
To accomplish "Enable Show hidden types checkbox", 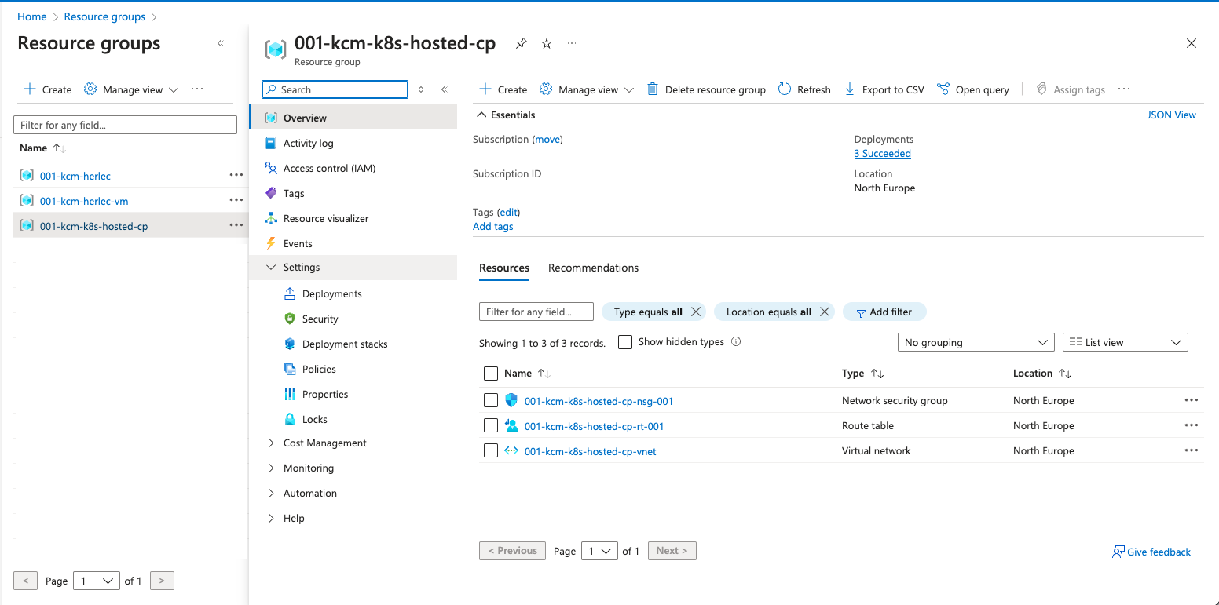I will 625,342.
